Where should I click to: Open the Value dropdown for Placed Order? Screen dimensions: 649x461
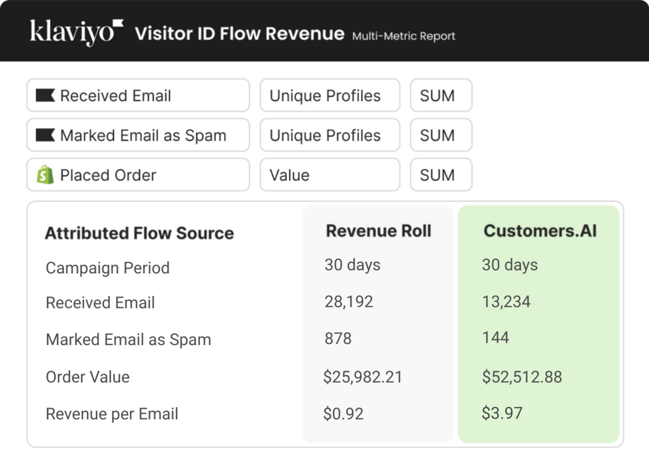[x=330, y=175]
